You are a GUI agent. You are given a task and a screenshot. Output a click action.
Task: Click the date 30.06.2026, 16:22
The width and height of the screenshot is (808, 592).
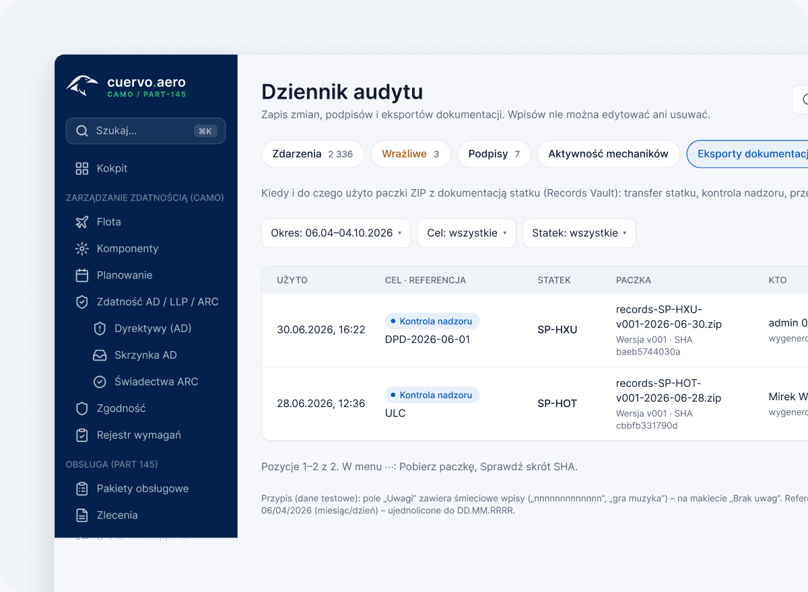pyautogui.click(x=321, y=330)
